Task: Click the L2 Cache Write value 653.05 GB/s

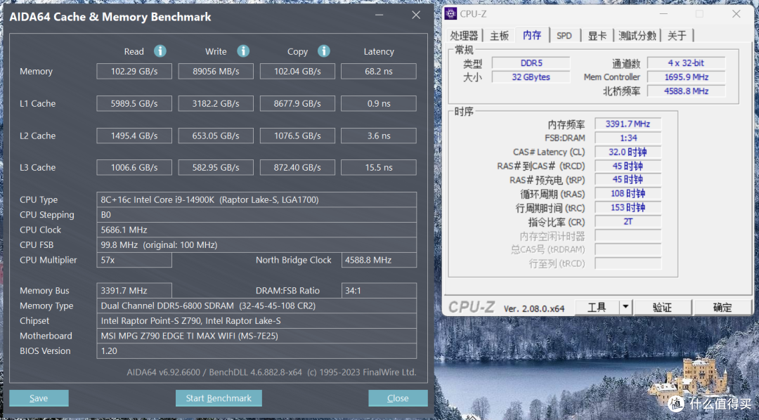Action: [x=216, y=136]
